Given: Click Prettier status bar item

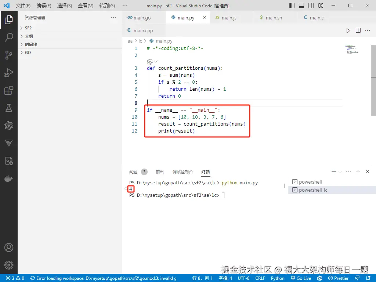Looking at the screenshot, I should point(338,278).
